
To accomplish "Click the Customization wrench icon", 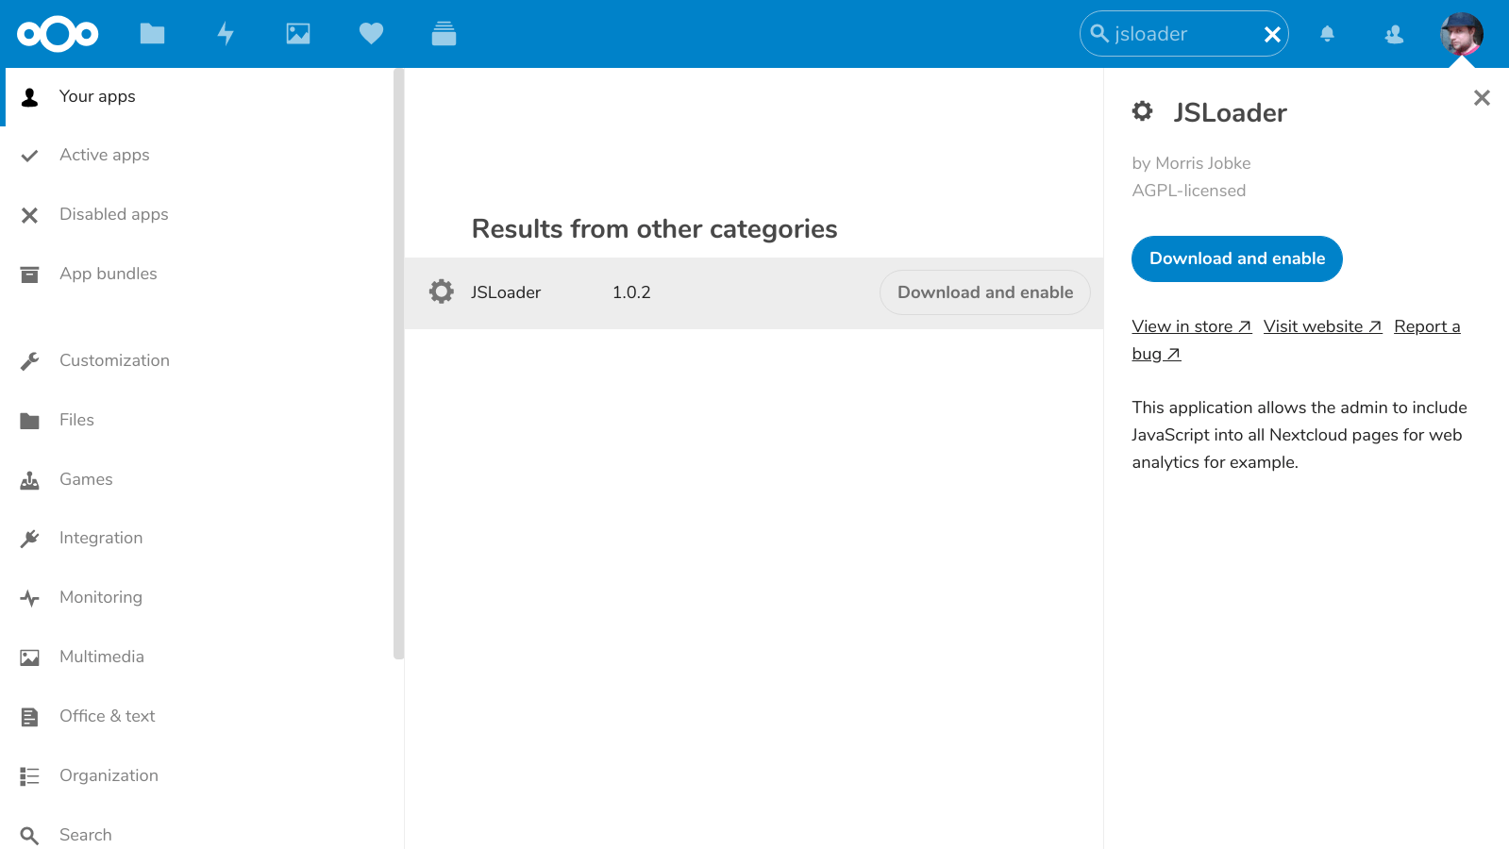I will (x=30, y=361).
